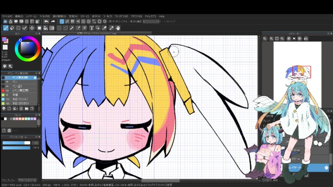
Task: Select the Select Eraser tool
Action: tap(85, 28)
